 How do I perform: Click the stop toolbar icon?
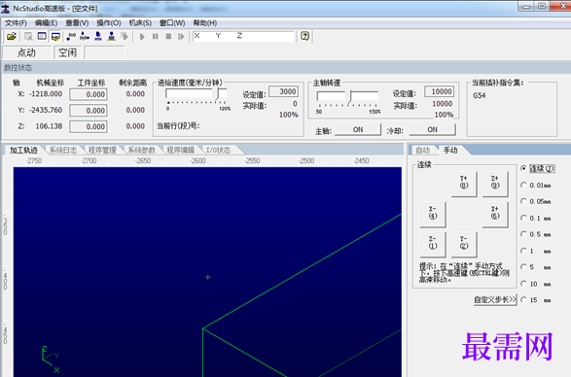pyautogui.click(x=168, y=36)
